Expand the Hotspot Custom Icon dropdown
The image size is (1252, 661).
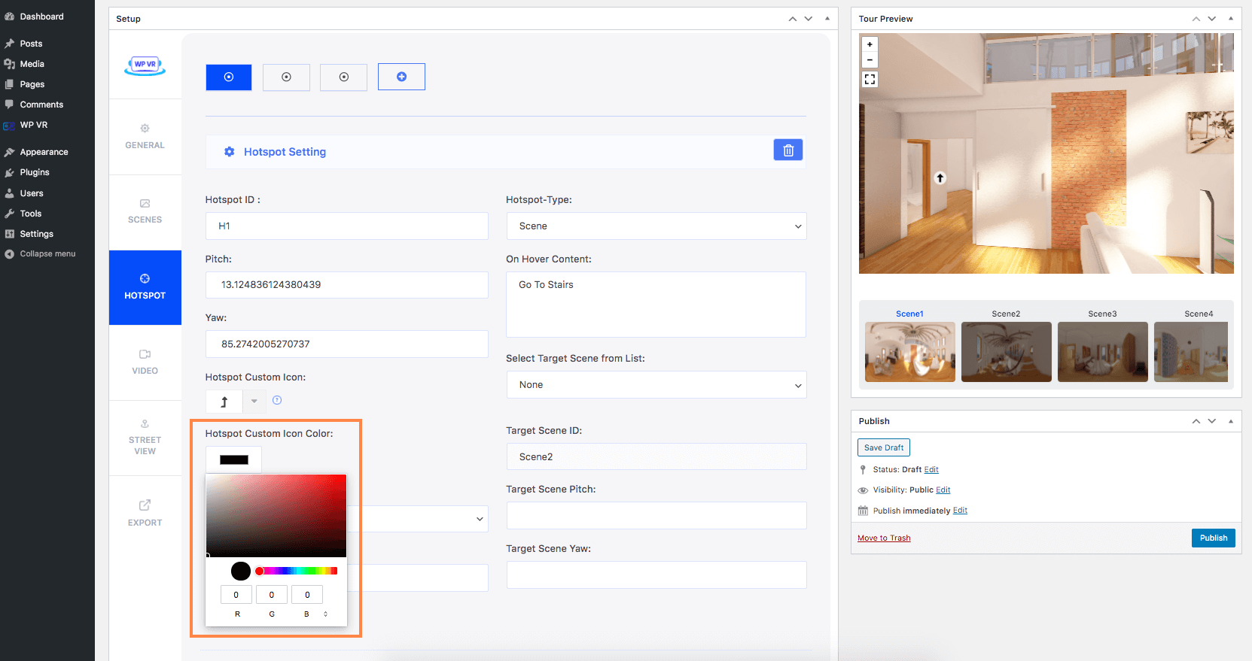coord(254,401)
